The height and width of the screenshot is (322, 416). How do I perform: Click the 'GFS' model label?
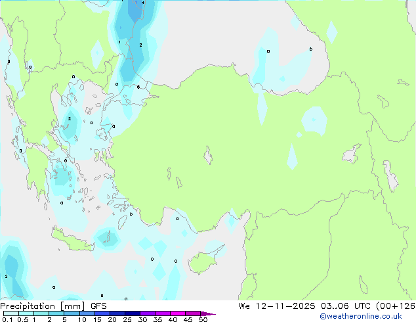point(98,306)
